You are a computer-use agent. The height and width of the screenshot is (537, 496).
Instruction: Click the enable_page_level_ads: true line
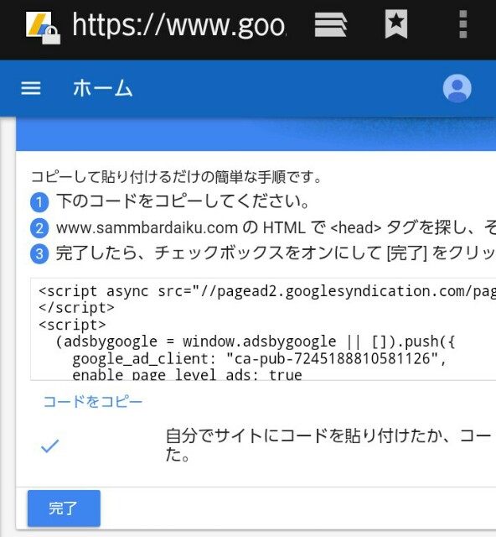[x=187, y=374]
